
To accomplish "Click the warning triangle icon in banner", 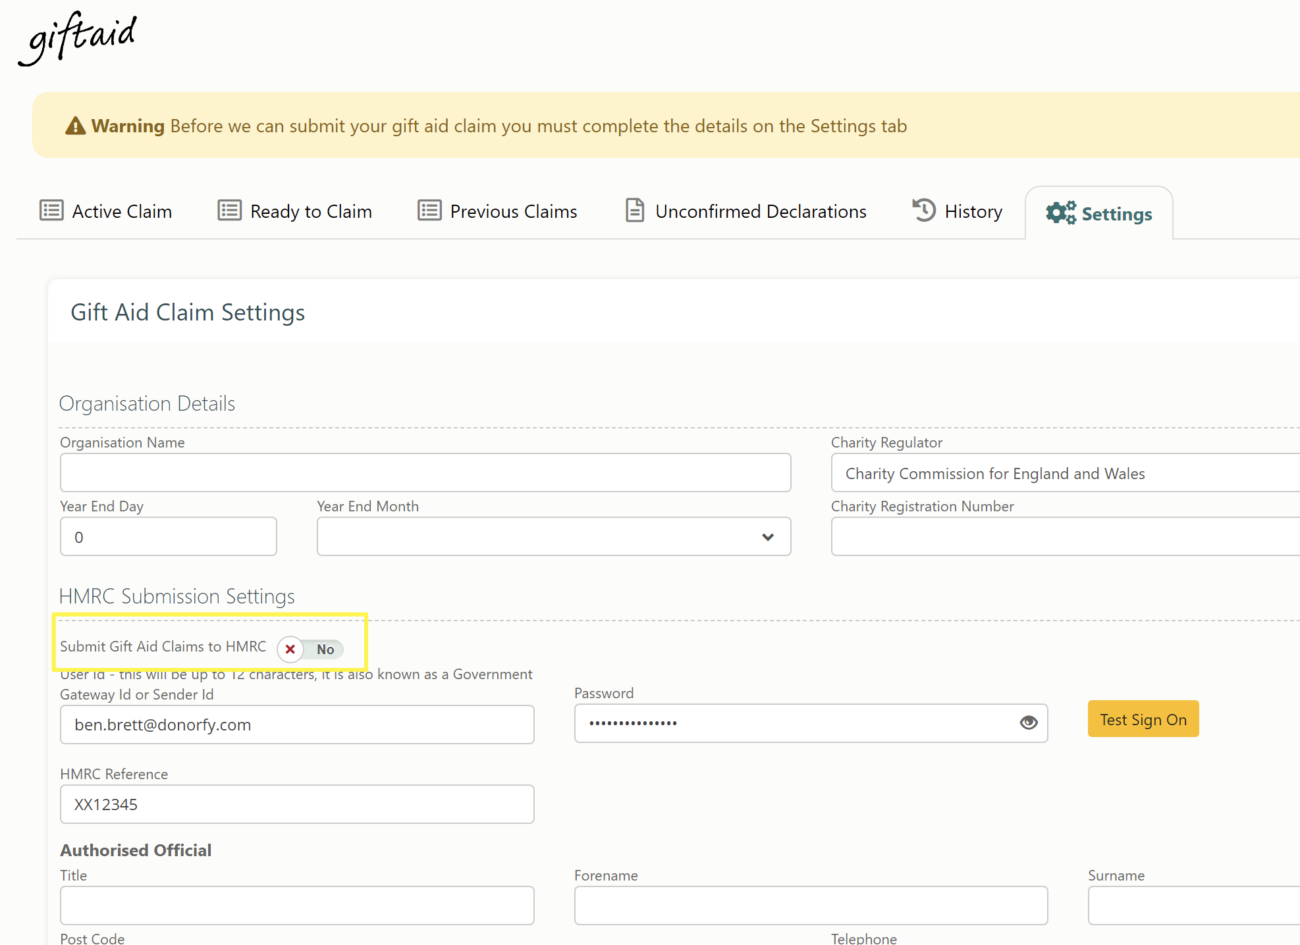I will (x=76, y=126).
